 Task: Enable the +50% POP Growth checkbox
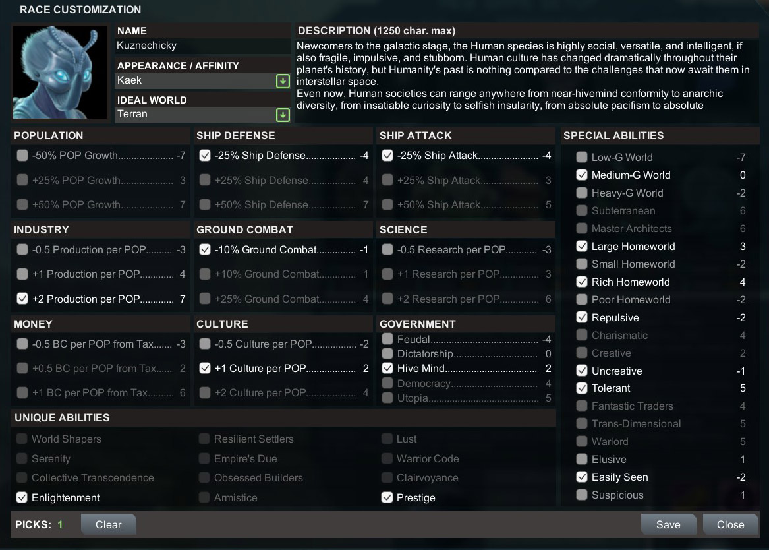[22, 204]
